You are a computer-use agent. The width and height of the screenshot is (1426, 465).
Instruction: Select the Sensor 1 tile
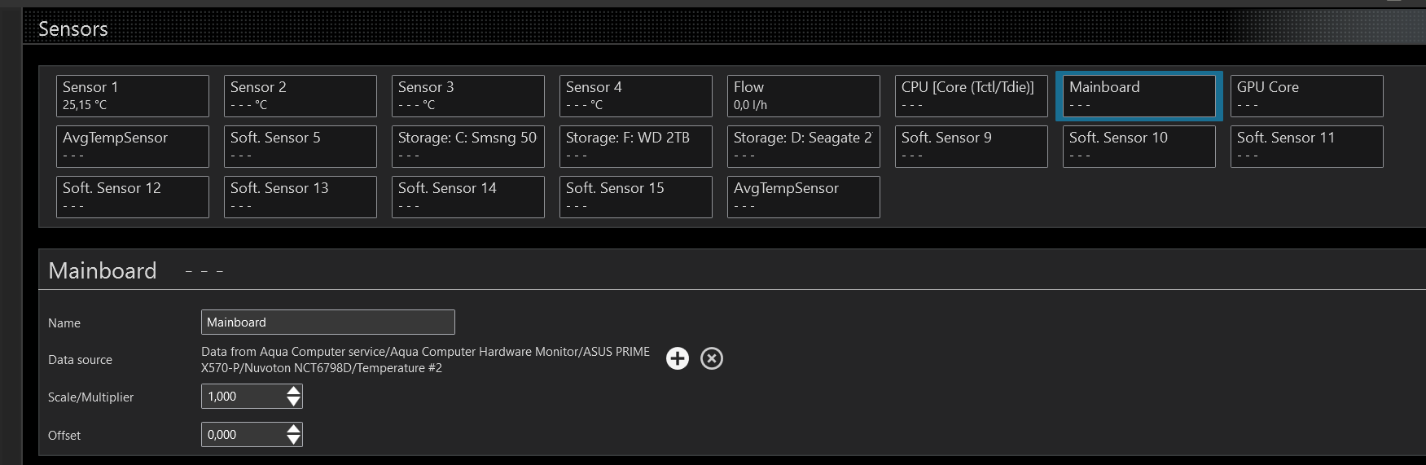[x=132, y=96]
